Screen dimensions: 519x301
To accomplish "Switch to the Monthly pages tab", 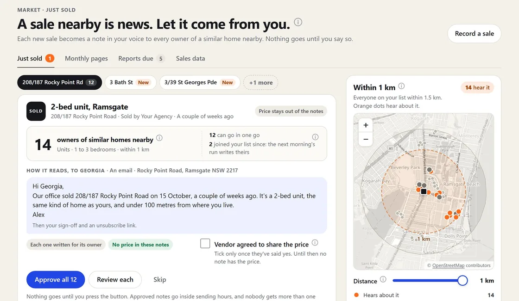I will tap(86, 58).
